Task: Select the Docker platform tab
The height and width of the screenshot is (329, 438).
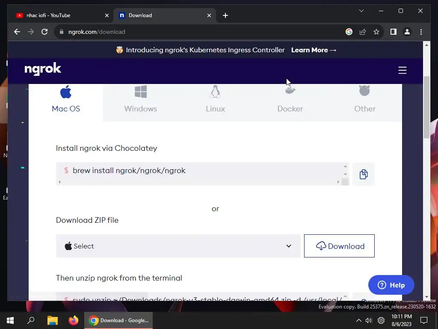Action: point(290,103)
